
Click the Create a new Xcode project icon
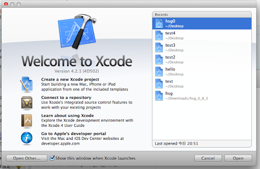click(26, 84)
